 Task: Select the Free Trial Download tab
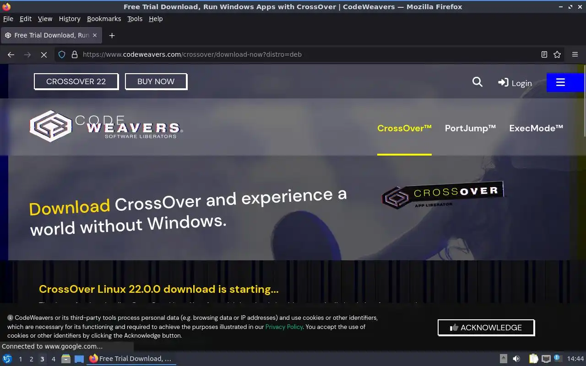pos(51,35)
